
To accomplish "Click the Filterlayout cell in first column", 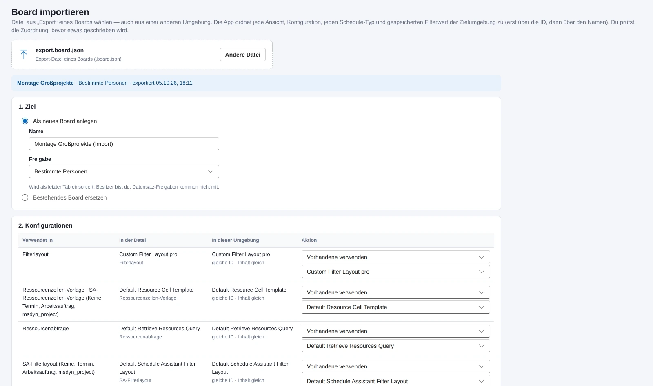I will click(x=36, y=254).
